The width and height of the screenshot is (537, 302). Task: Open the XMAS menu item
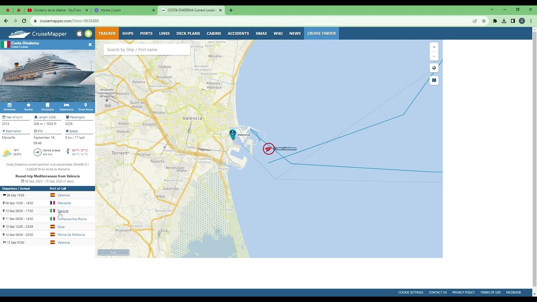tap(261, 34)
